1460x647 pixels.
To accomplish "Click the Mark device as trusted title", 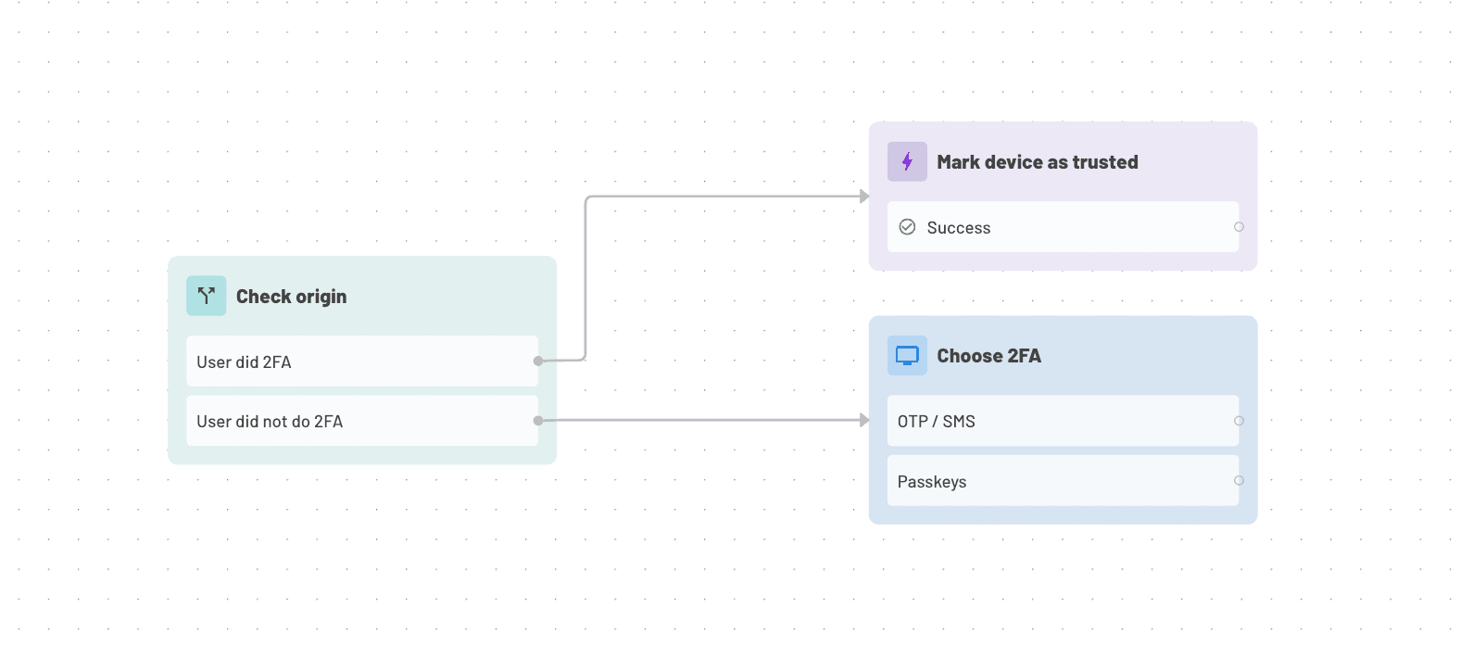I will (x=1038, y=162).
